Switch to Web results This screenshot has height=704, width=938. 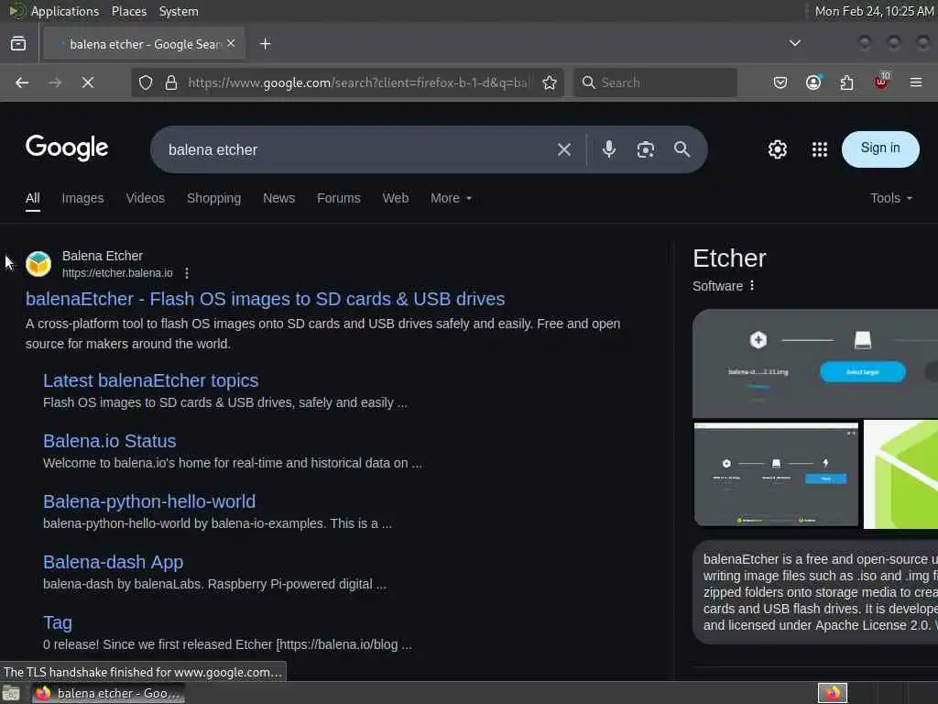coord(396,198)
